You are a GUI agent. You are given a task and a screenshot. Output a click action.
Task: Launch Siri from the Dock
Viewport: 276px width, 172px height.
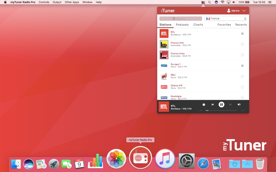coord(29,164)
